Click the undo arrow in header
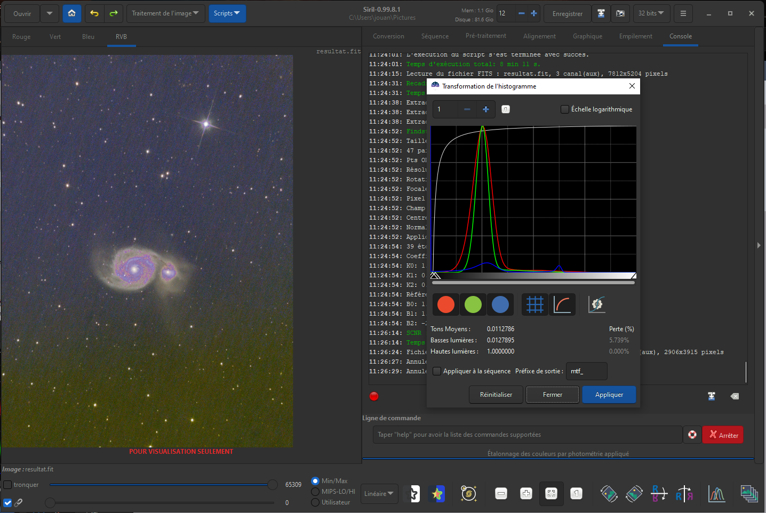This screenshot has height=513, width=766. click(94, 13)
